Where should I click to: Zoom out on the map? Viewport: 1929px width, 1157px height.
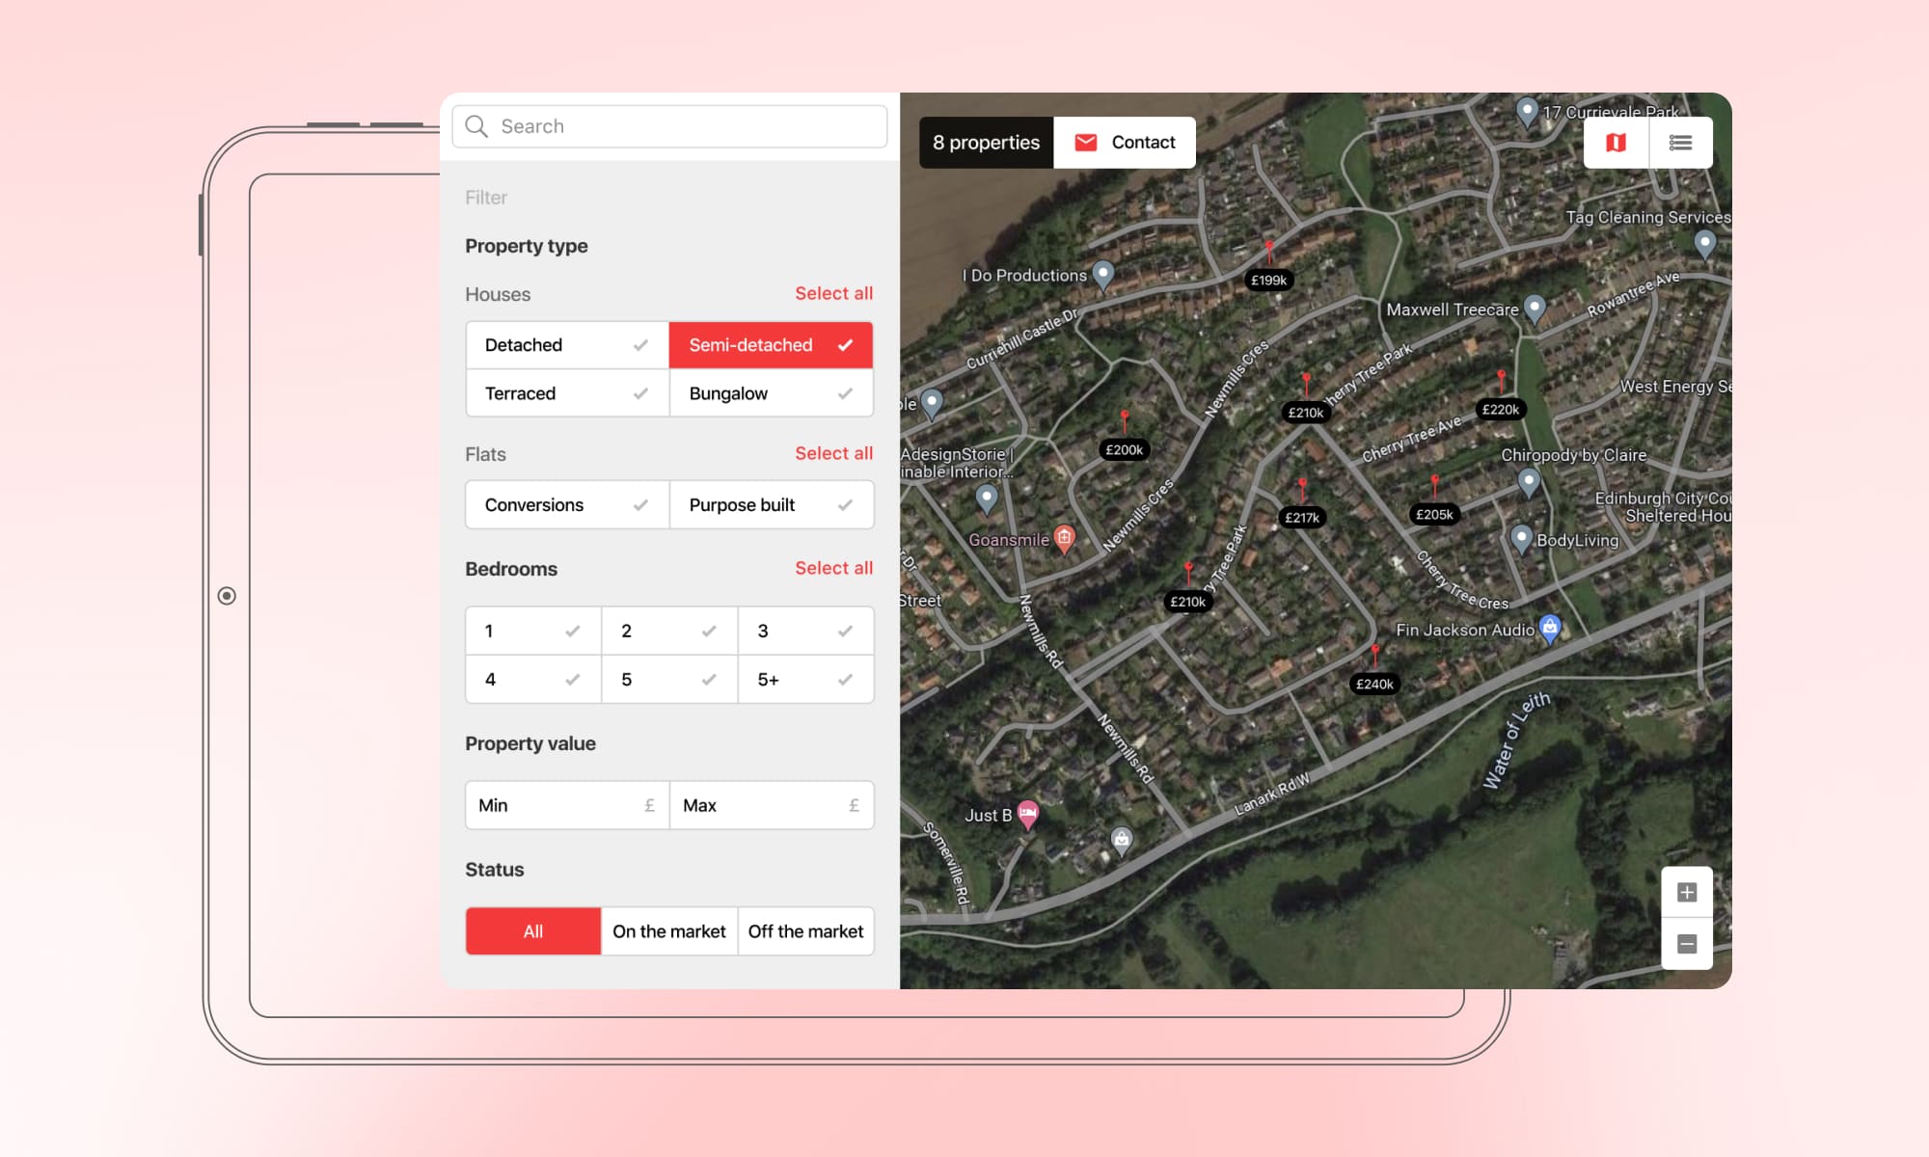[x=1686, y=944]
